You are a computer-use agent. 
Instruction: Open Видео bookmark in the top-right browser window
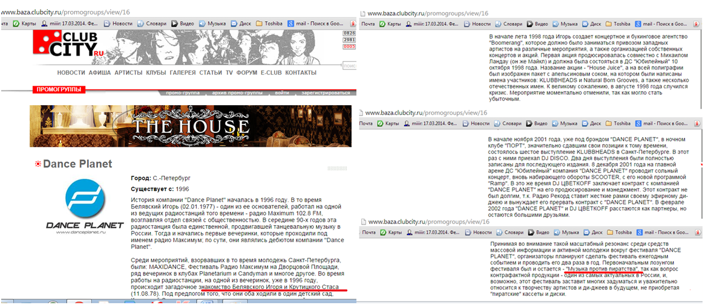537,23
